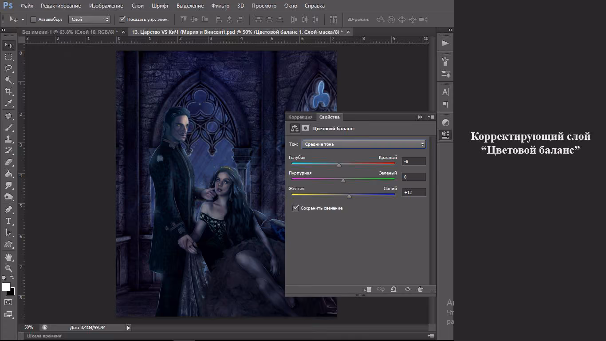Collapse the Properties panel with double arrows
This screenshot has width=606, height=341.
(420, 117)
